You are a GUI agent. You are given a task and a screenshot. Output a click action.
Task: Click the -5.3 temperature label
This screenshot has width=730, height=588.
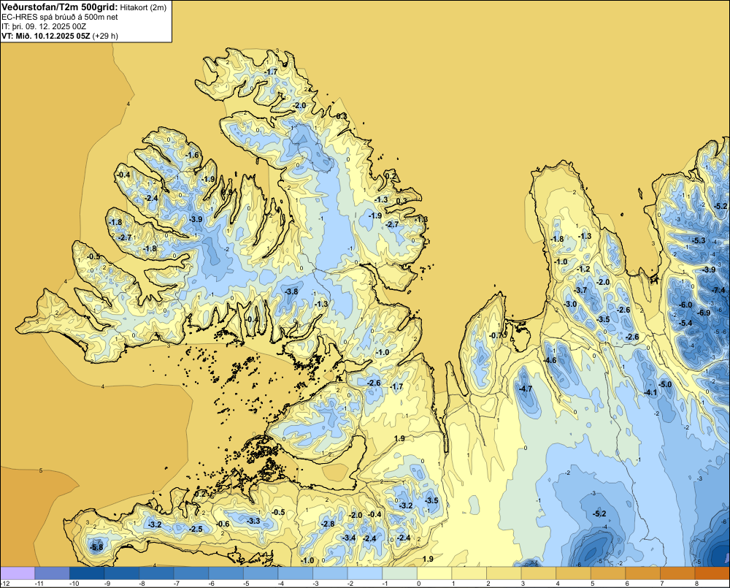coord(699,240)
